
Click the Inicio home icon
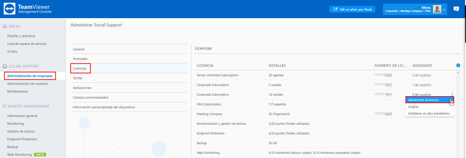coord(4,26)
